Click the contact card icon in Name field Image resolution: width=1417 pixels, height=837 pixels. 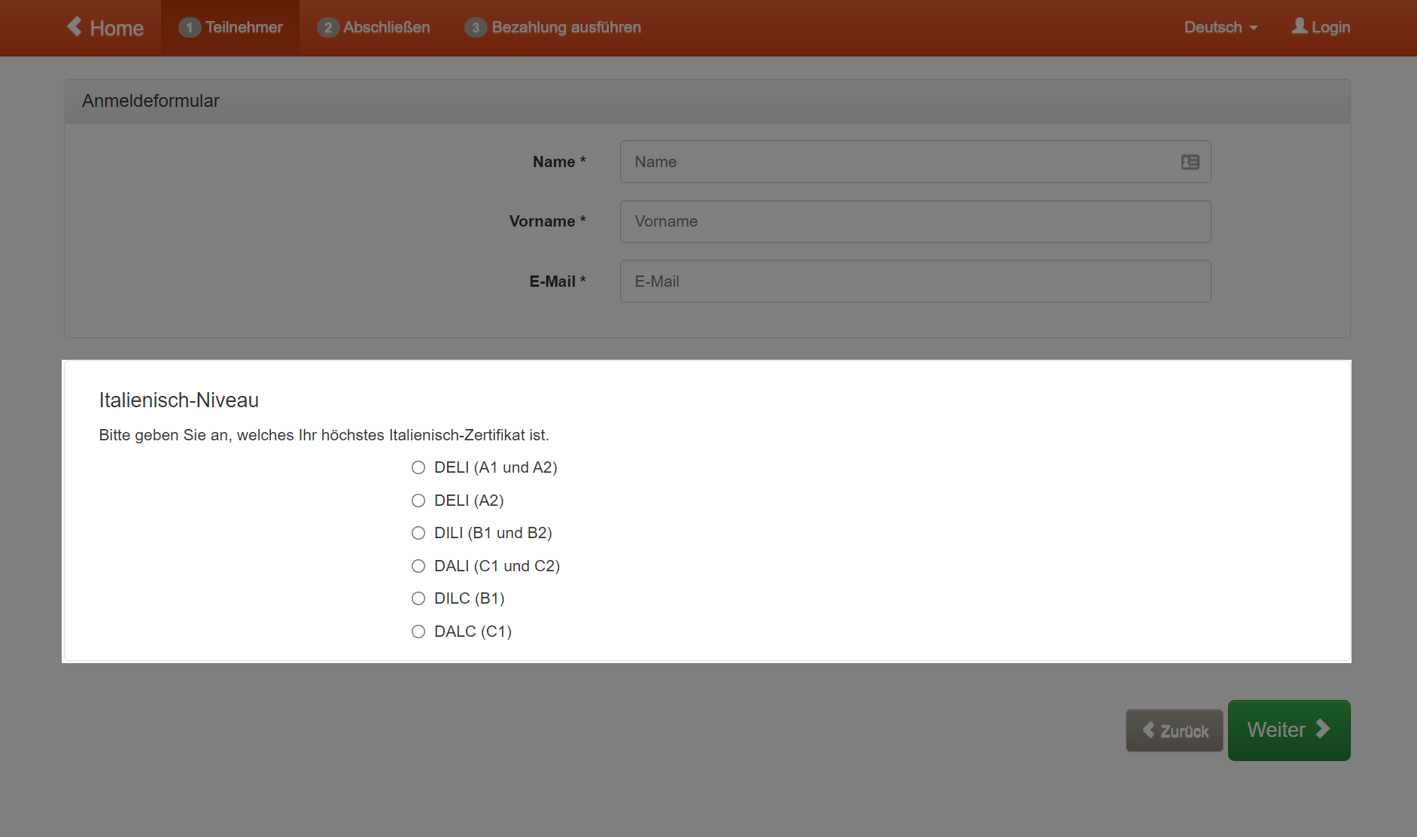[1190, 162]
